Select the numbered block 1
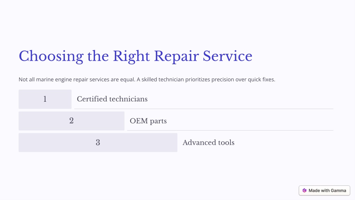Viewport: 355px width, 200px height. click(x=45, y=99)
